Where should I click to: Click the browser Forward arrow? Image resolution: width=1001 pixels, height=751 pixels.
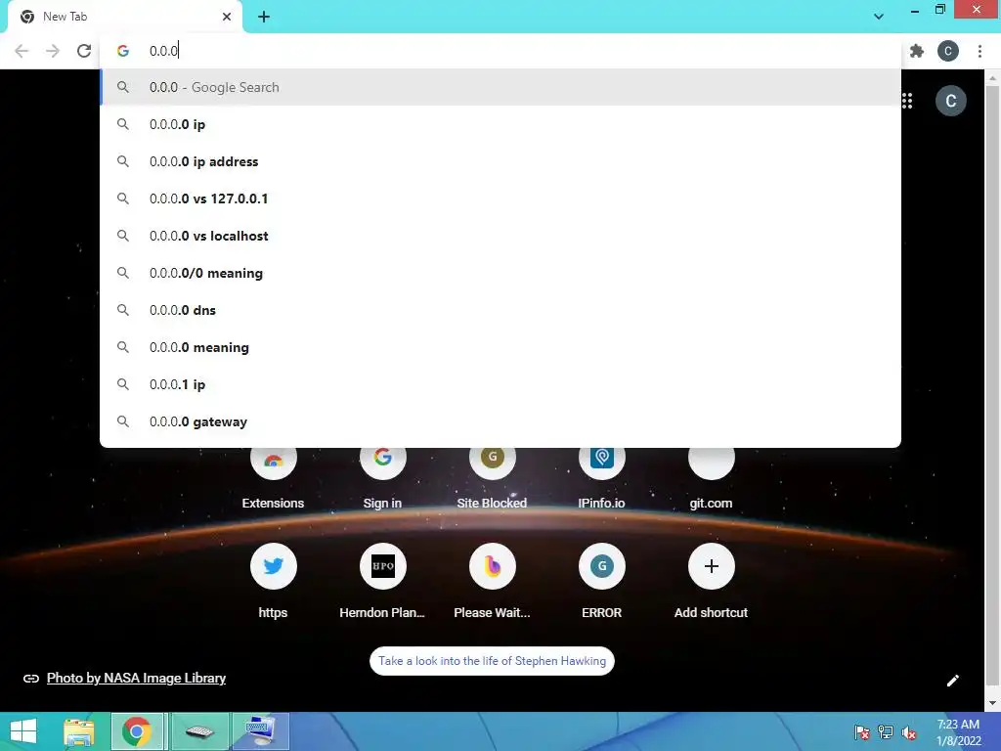53,51
